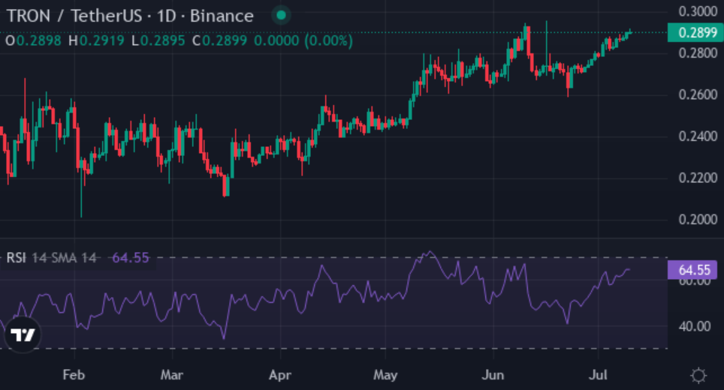Click the 40.00 RSI axis label
Image resolution: width=724 pixels, height=390 pixels.
point(695,326)
